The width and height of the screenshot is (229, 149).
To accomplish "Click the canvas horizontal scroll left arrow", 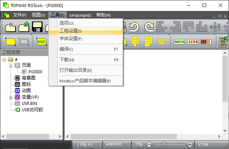I will click(x=68, y=136).
